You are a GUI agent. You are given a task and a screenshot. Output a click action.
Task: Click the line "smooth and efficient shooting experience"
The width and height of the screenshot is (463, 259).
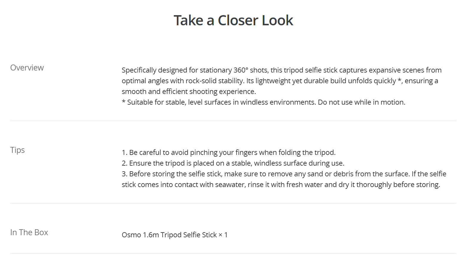[x=189, y=92]
